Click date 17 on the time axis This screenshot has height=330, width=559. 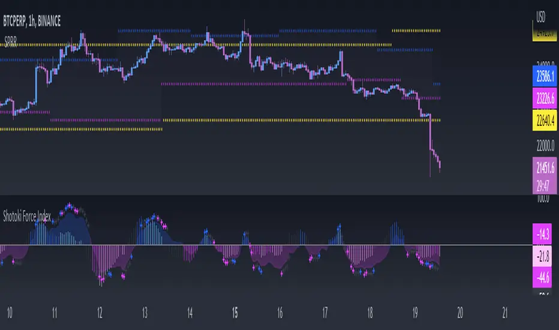[325, 313]
